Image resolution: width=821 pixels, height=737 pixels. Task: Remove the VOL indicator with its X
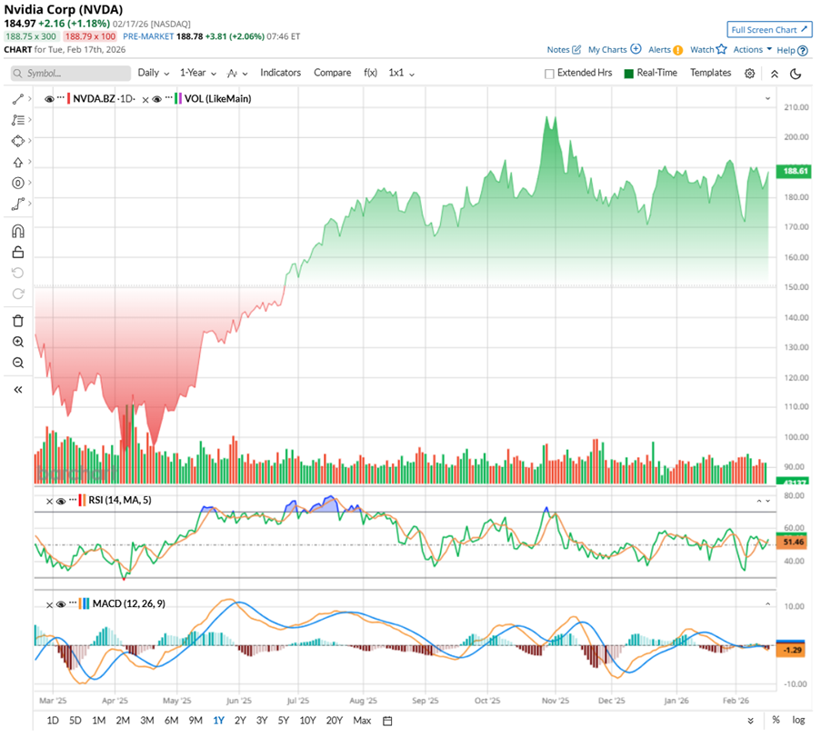click(x=145, y=99)
